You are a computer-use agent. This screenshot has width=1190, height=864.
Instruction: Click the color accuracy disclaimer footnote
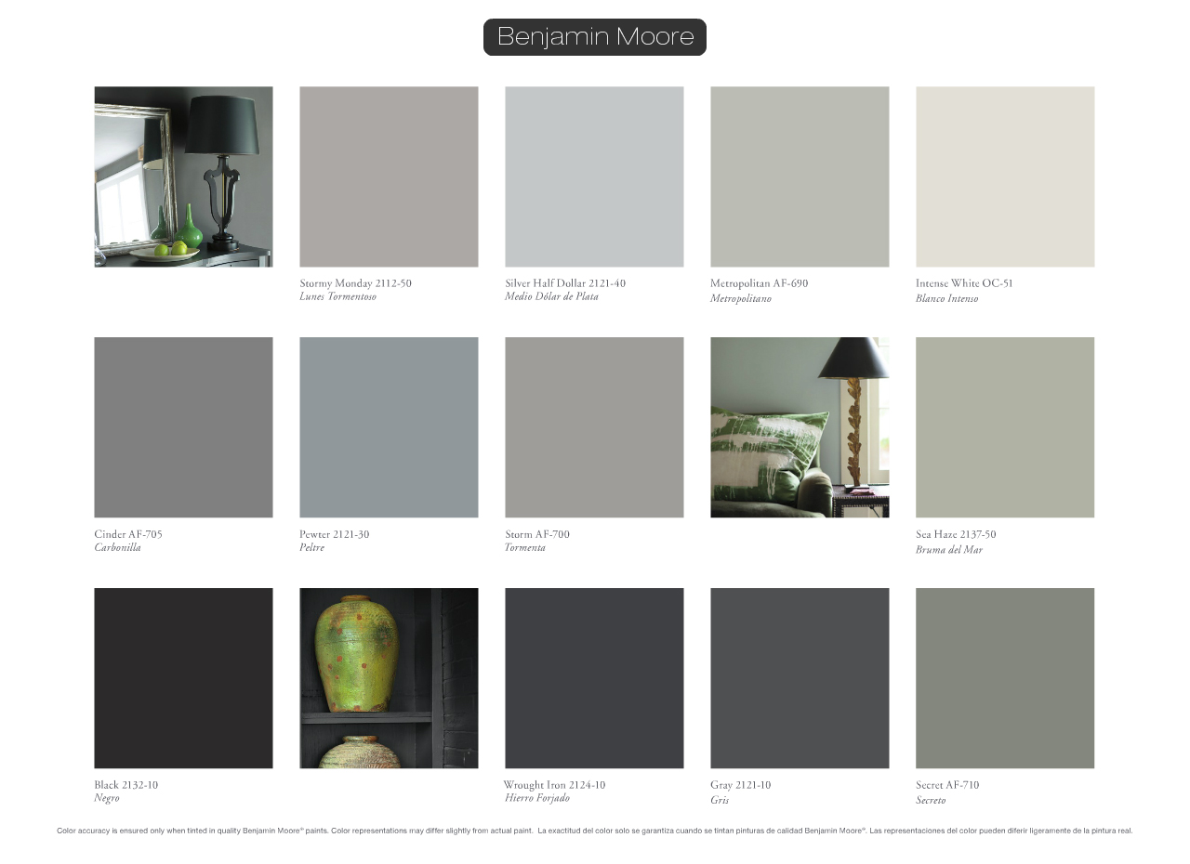tap(595, 831)
